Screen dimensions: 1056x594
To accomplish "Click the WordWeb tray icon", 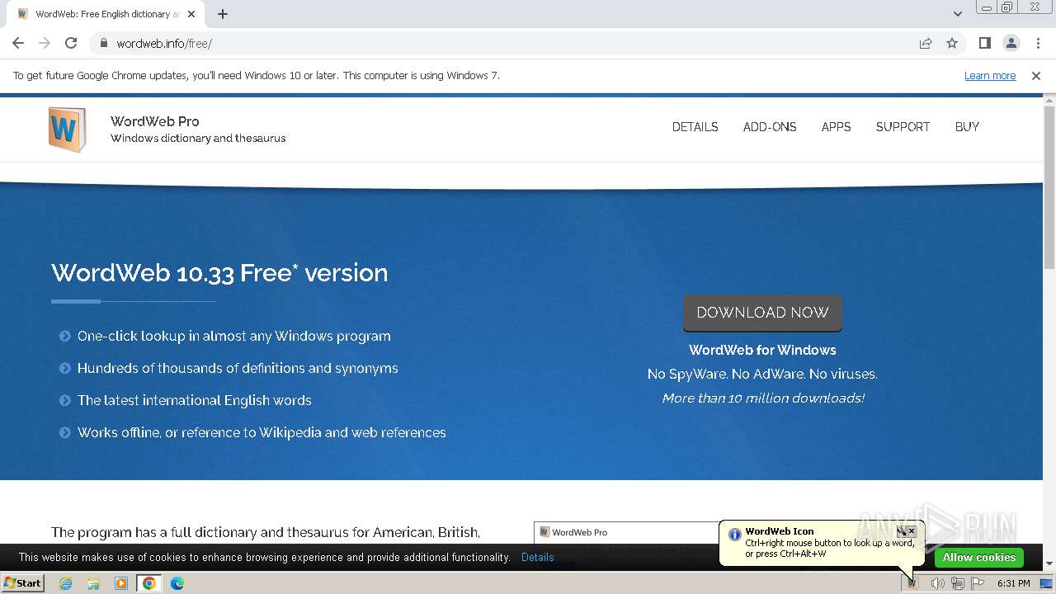I will pos(912,583).
